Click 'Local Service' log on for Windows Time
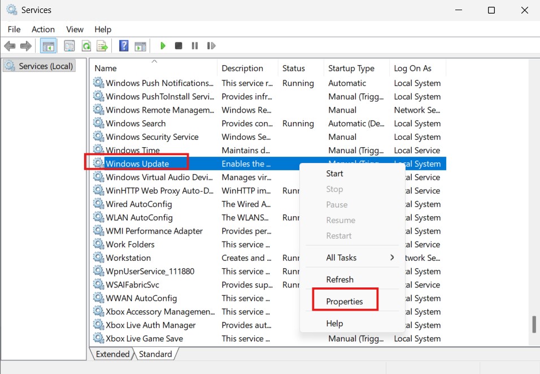 (x=417, y=151)
